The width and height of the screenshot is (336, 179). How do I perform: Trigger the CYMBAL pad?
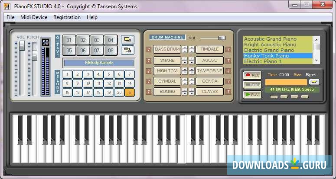(167, 81)
